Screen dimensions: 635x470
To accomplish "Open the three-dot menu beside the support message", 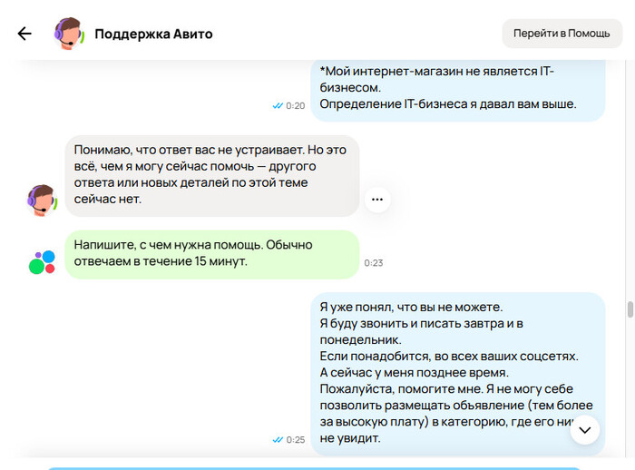I will 377,199.
